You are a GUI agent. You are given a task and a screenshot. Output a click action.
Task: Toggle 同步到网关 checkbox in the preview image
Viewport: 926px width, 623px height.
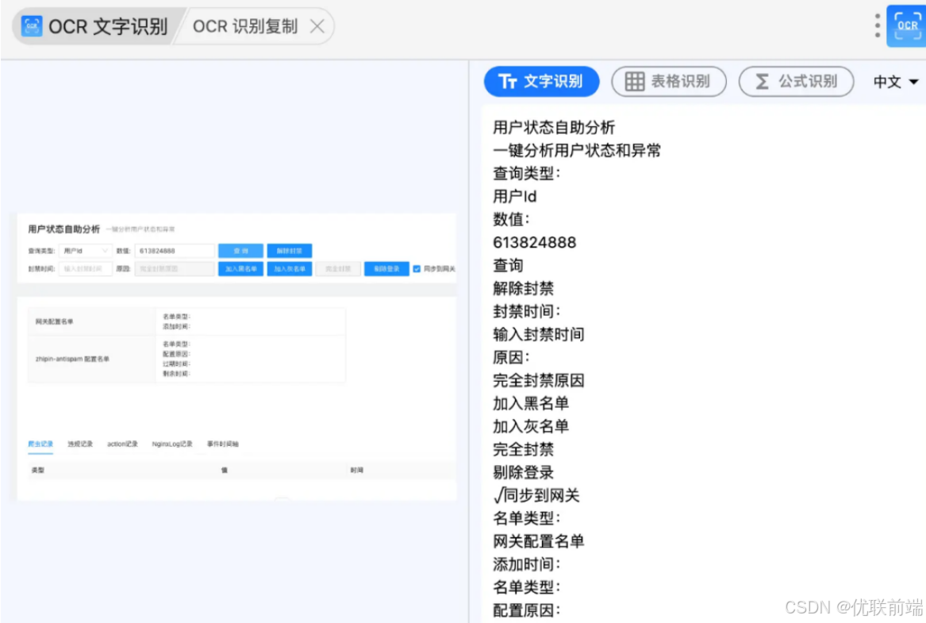click(417, 269)
